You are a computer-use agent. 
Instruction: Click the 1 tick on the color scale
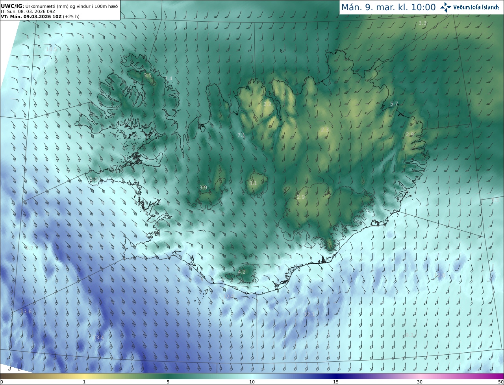84,382
